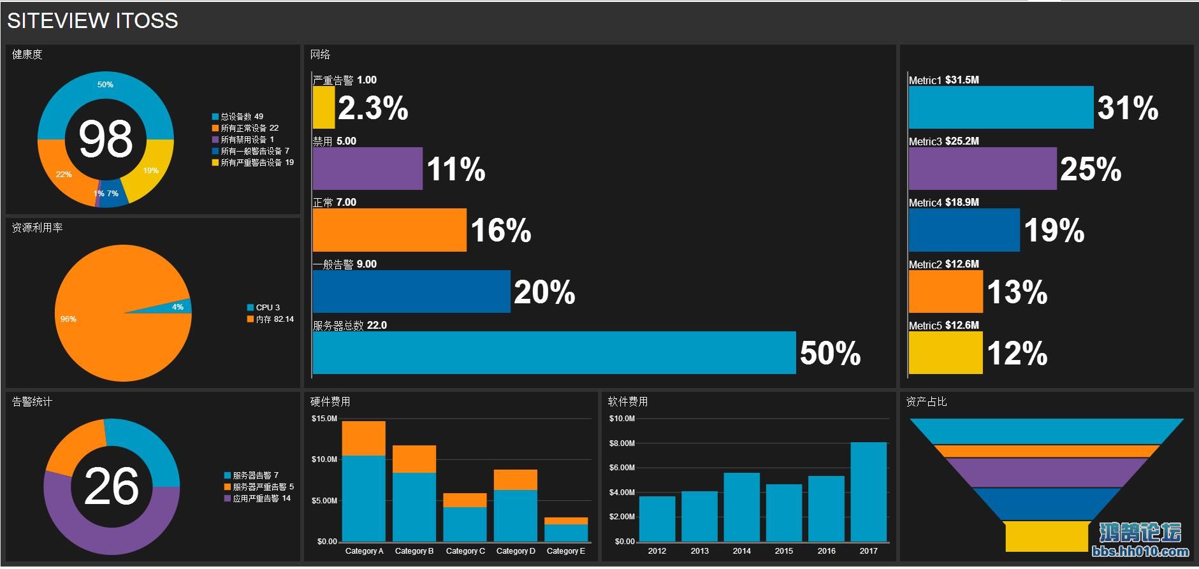
Task: Select the 网络 panel title
Action: tap(320, 54)
